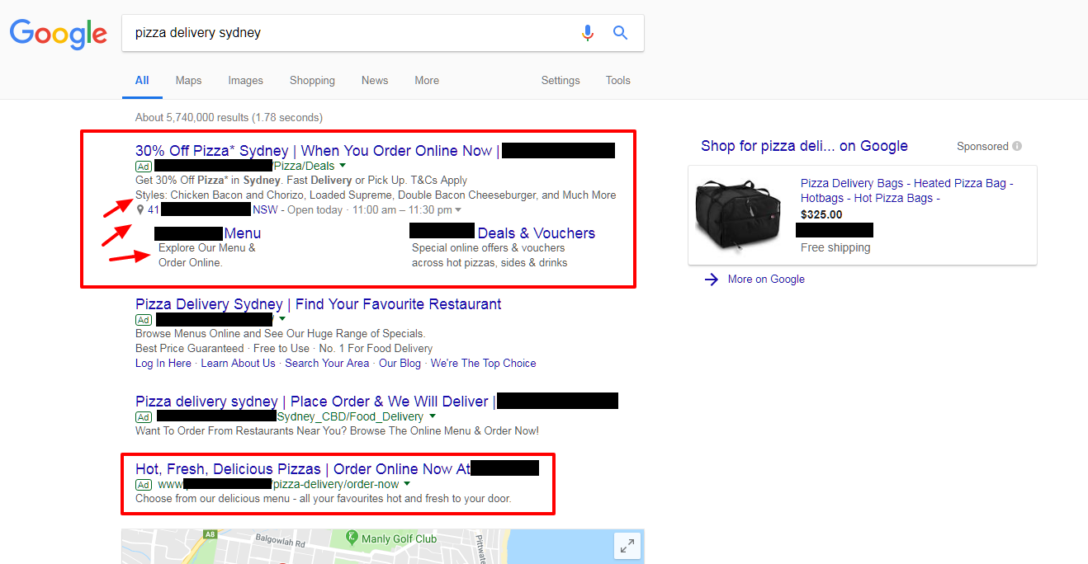The image size is (1088, 564).
Task: Open the Pizza Delivery Bags product title
Action: [x=907, y=190]
